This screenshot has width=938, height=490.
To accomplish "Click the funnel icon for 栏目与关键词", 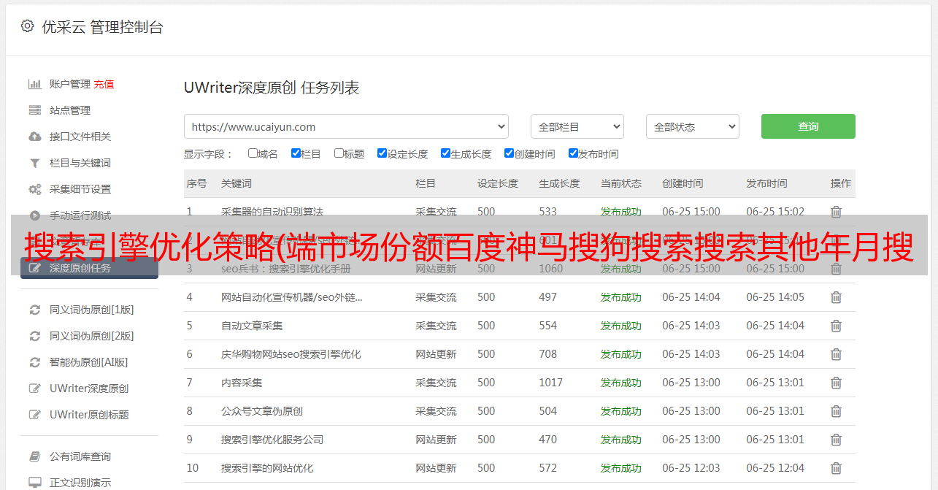I will pos(34,163).
